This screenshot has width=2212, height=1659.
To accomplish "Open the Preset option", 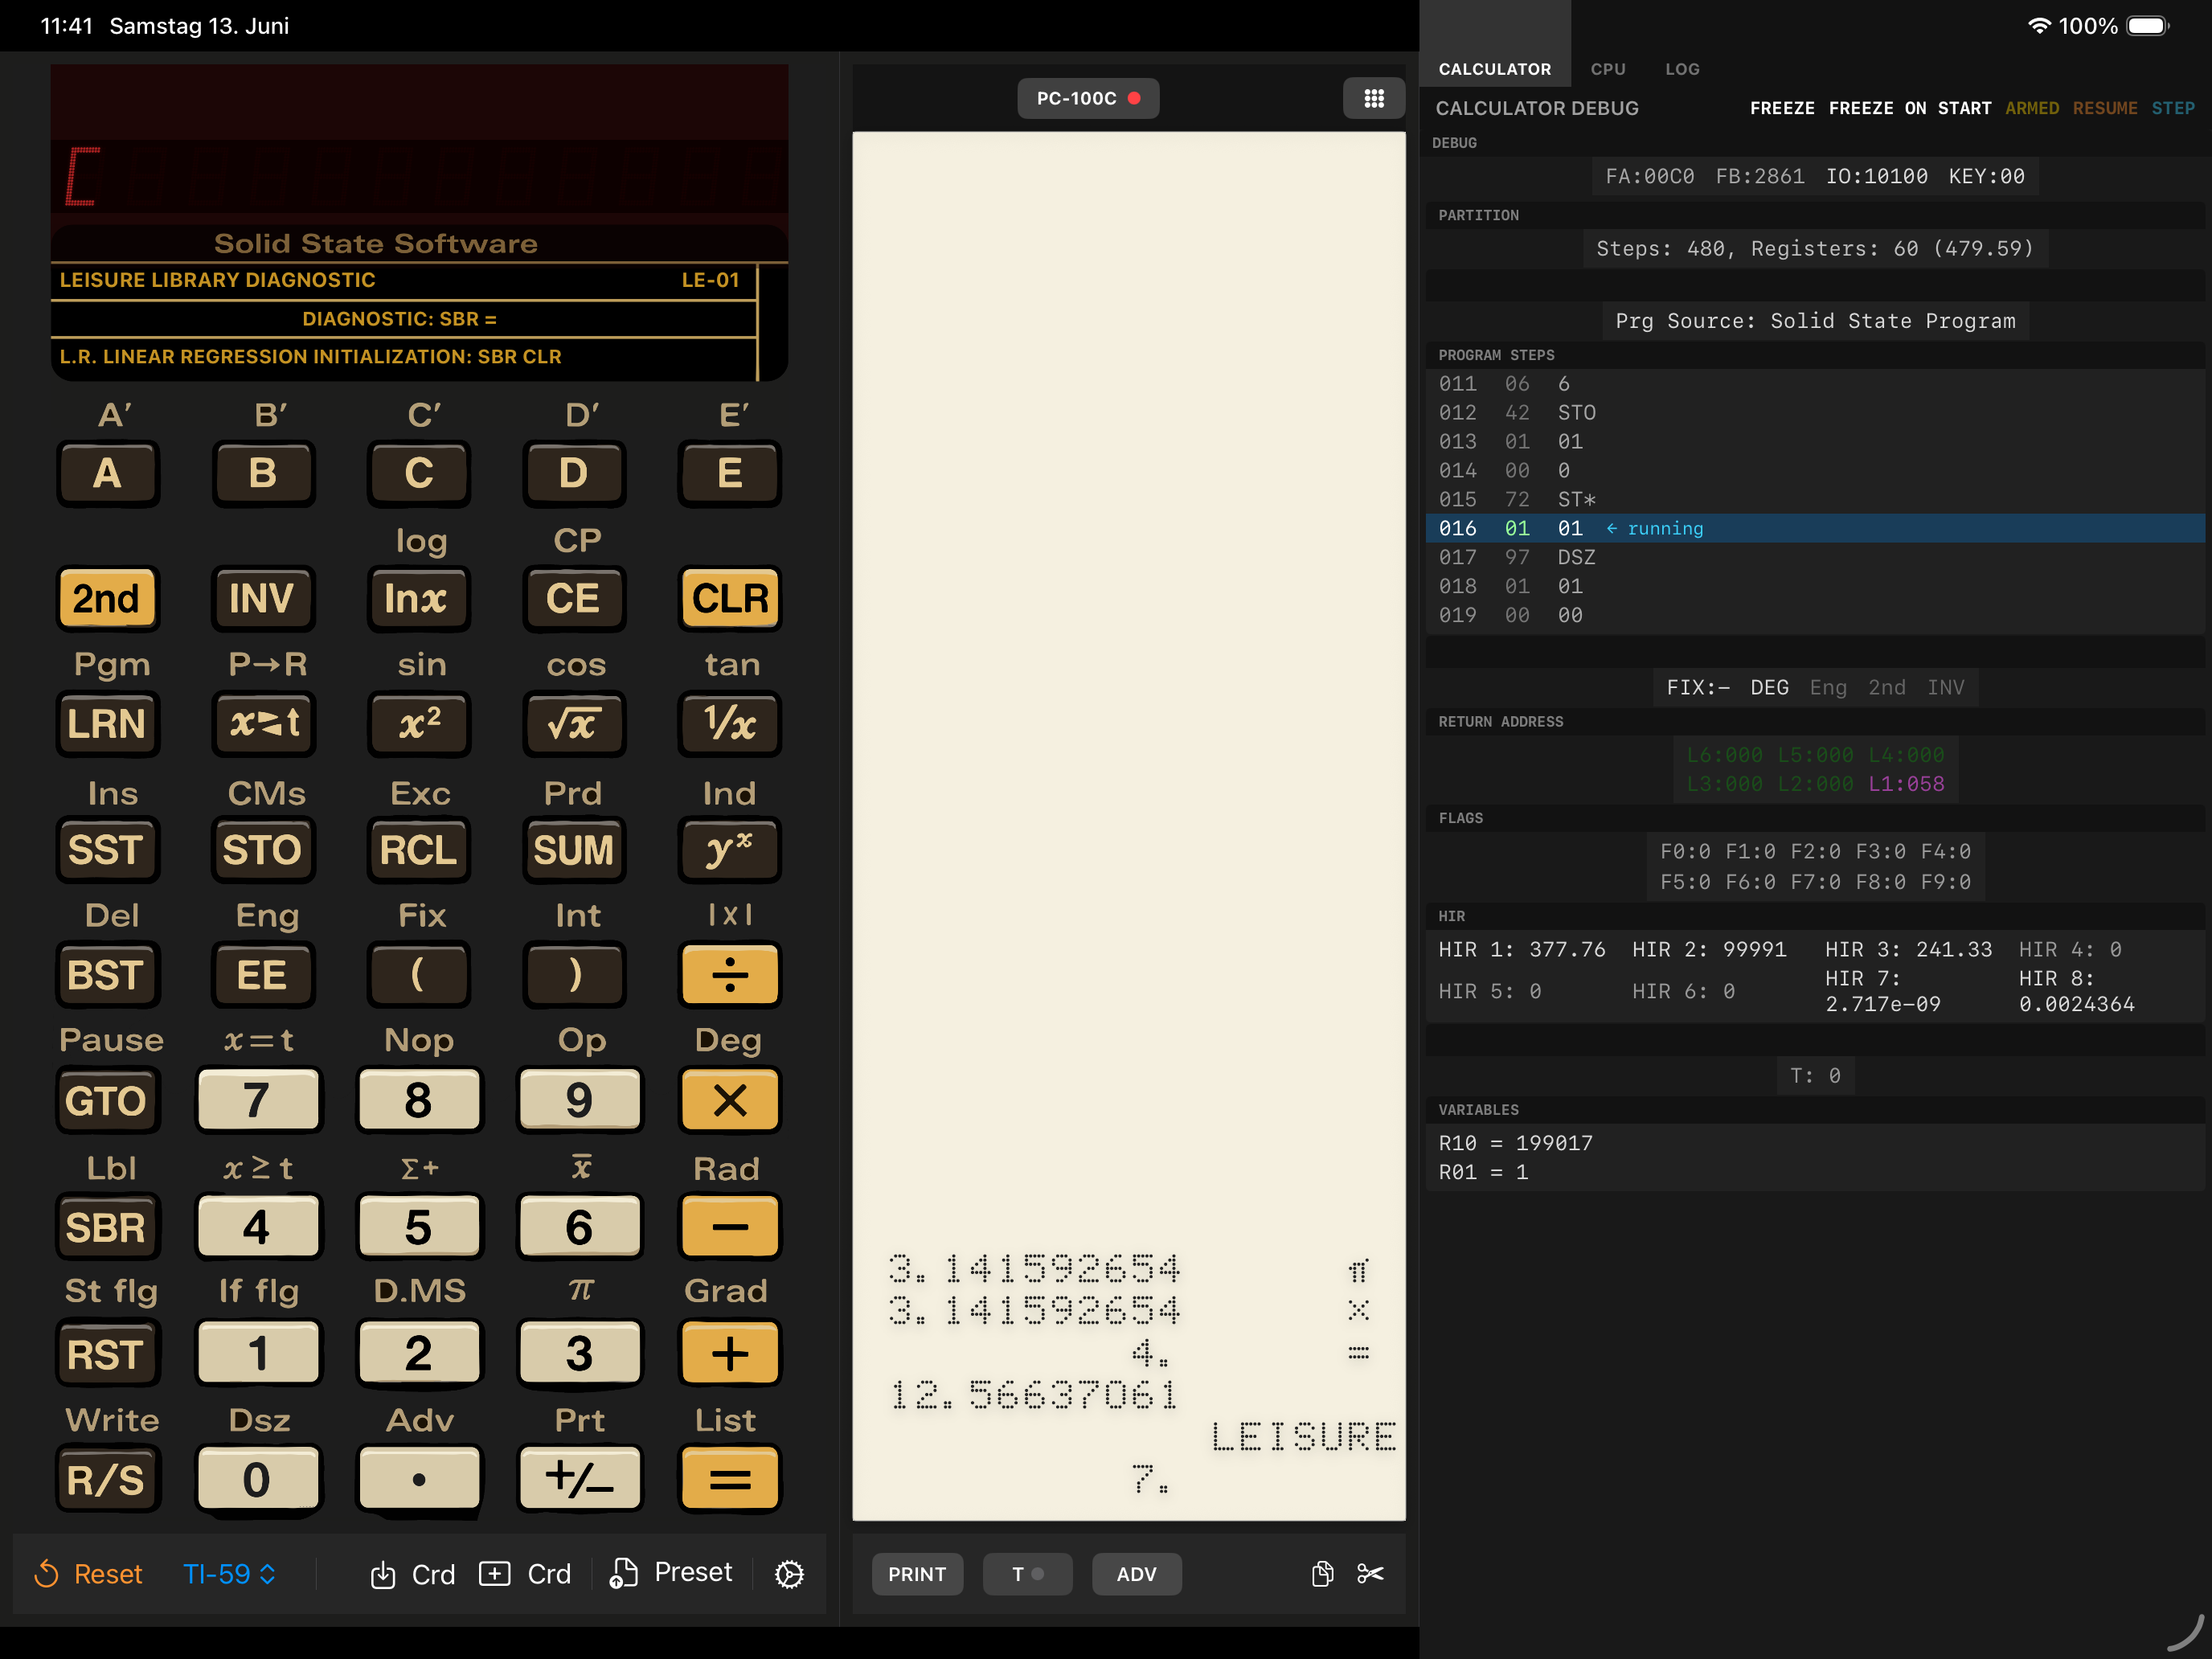I will (671, 1573).
